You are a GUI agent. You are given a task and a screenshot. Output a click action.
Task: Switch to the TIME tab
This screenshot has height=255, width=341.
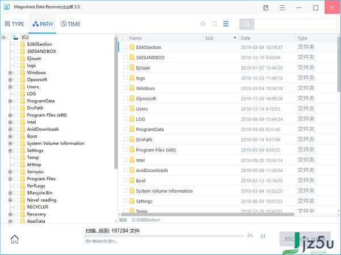point(70,24)
